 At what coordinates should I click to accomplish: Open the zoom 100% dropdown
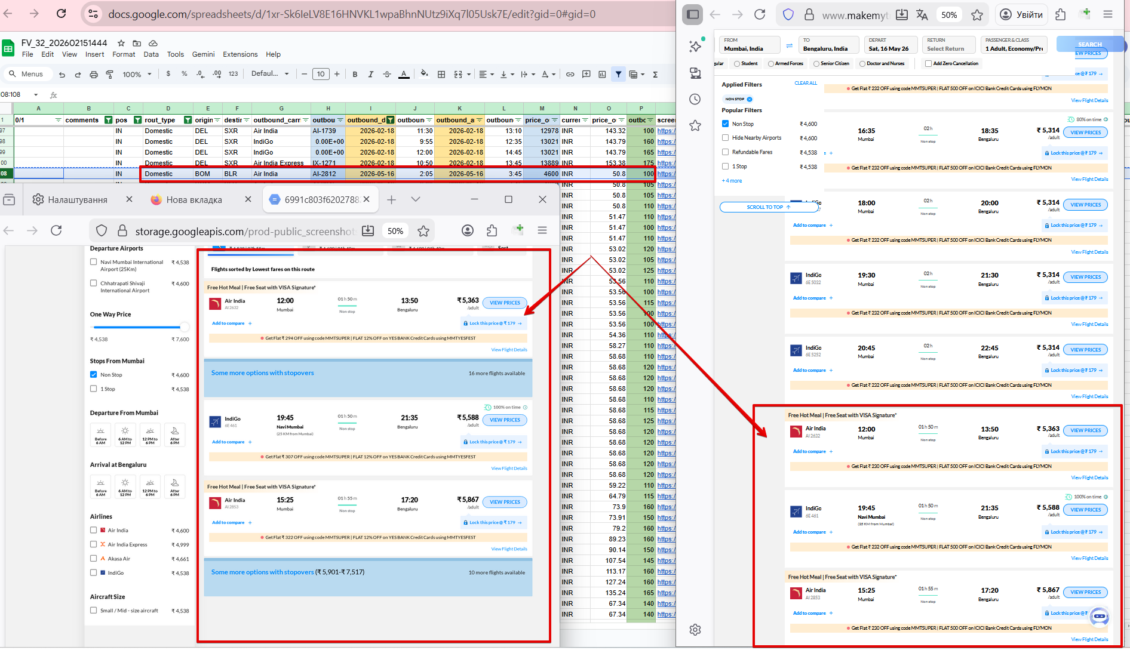pos(137,74)
